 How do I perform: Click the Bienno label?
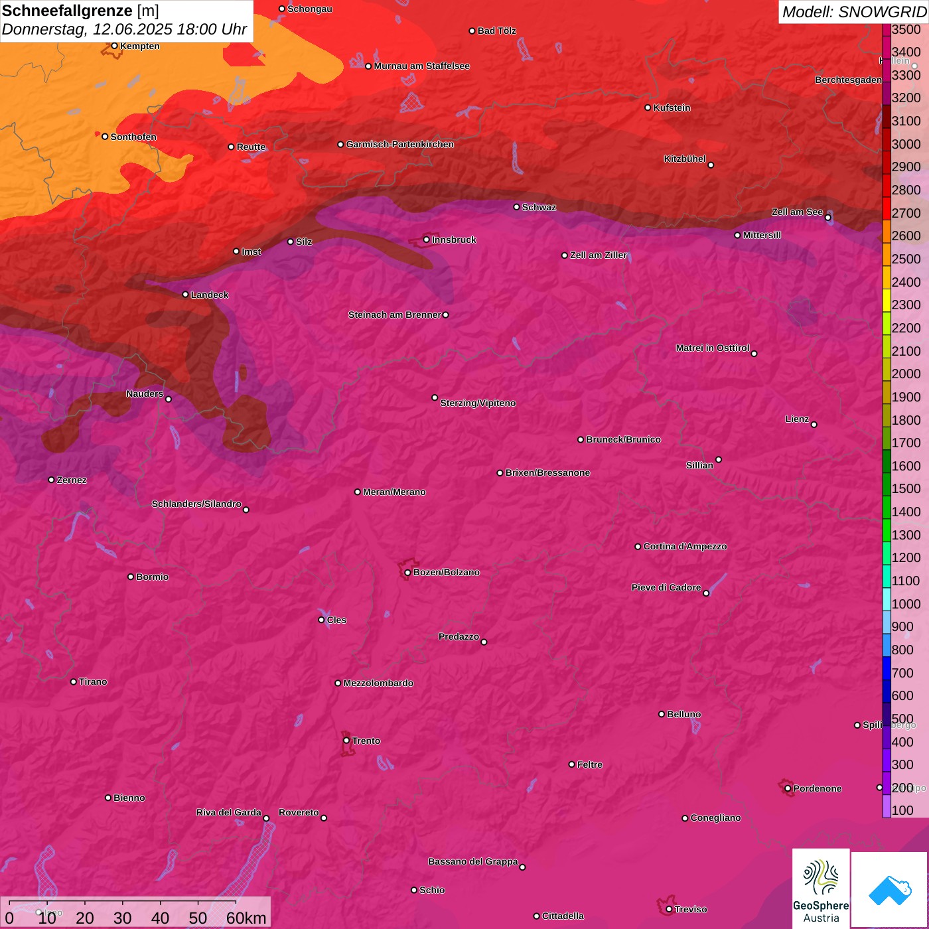[x=129, y=798]
